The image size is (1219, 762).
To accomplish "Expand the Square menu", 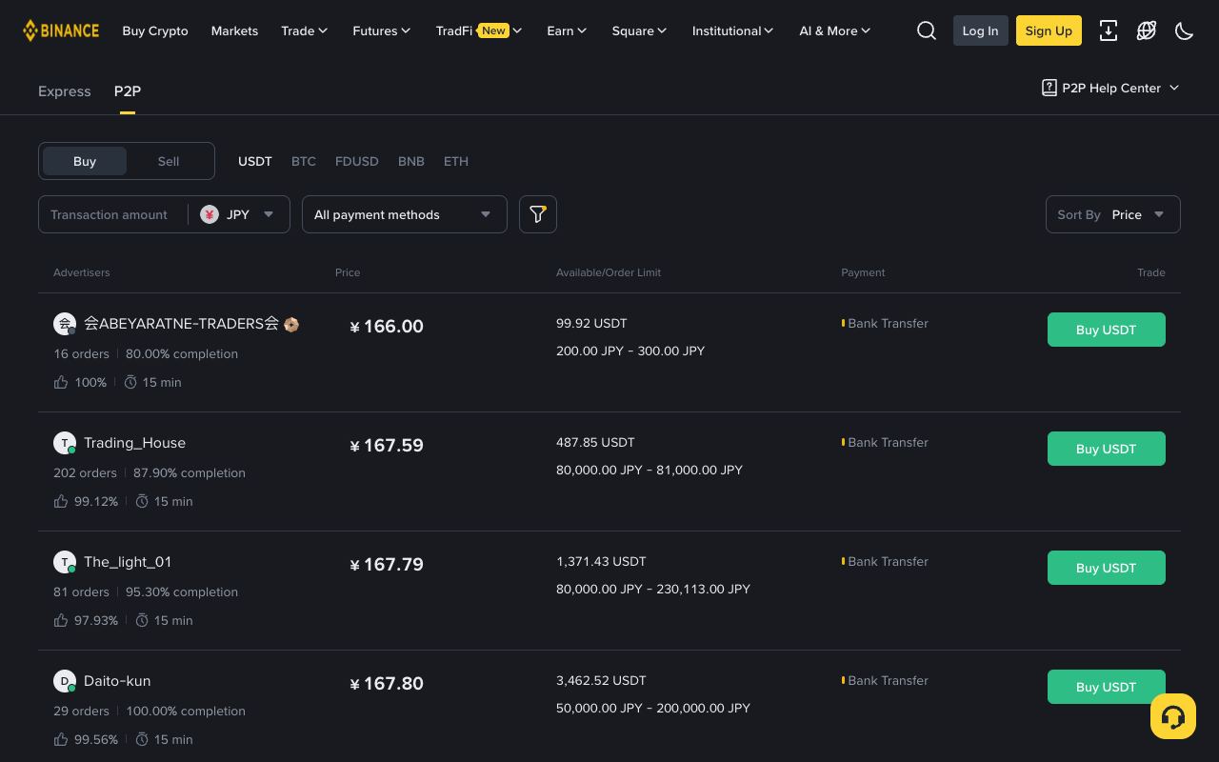I will pos(639,30).
